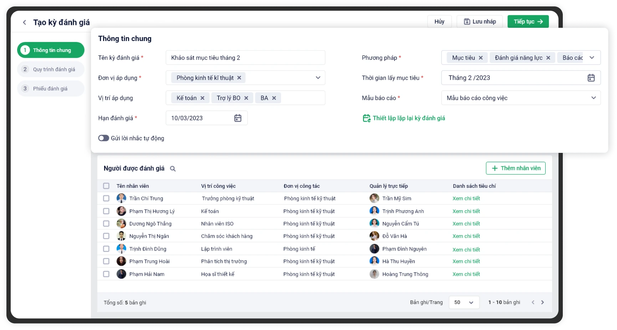Screen dimensions: 617x330
Task: Select the Phạm Thị Hương Lý row checkbox
Action: pyautogui.click(x=106, y=211)
